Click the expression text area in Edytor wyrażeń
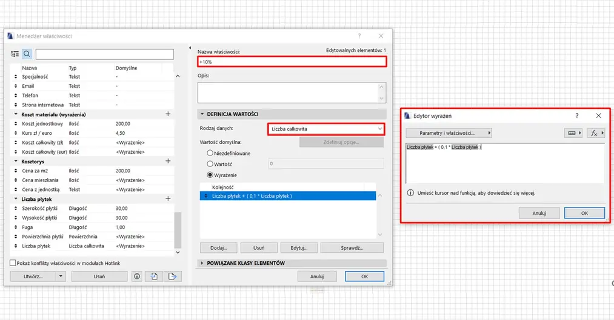 505,163
